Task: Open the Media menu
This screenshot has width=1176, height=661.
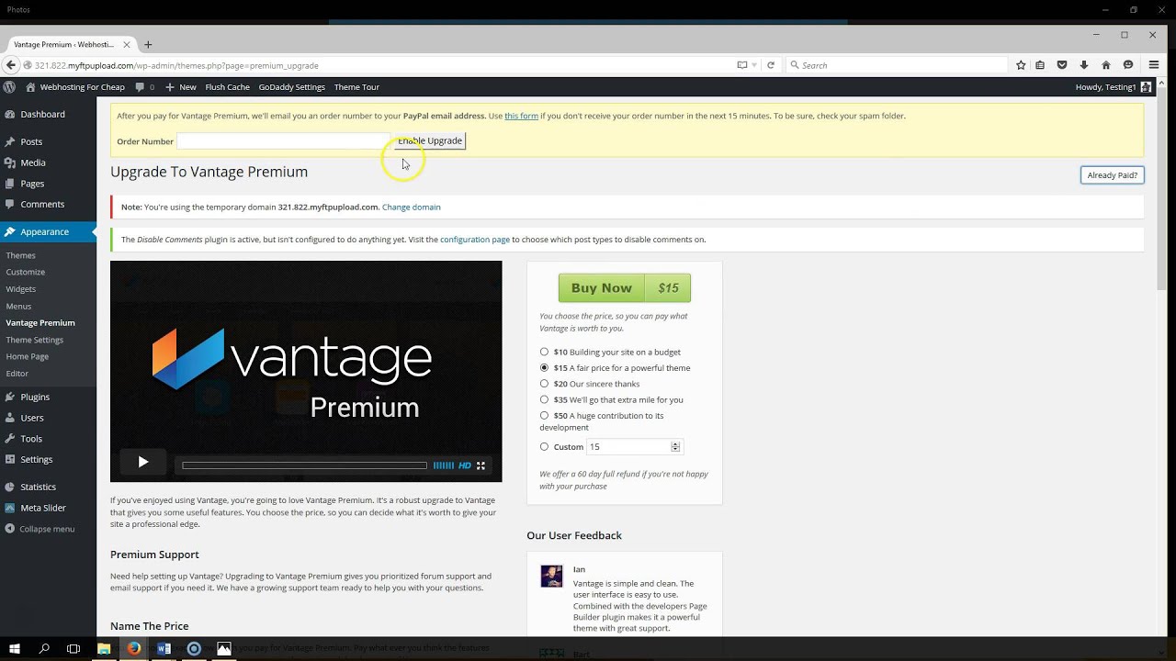Action: [33, 162]
